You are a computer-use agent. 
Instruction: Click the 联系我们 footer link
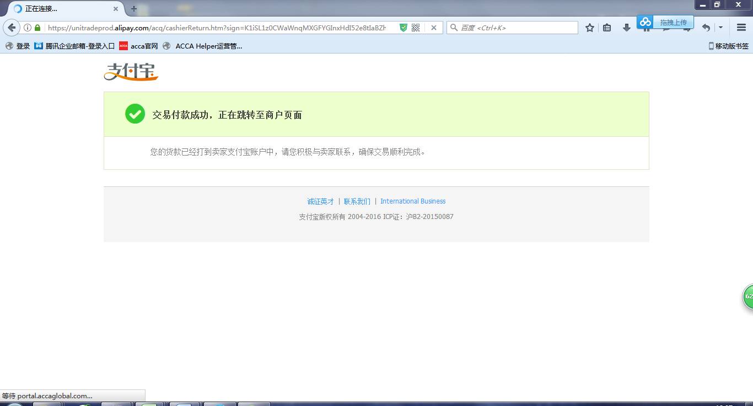coord(357,201)
